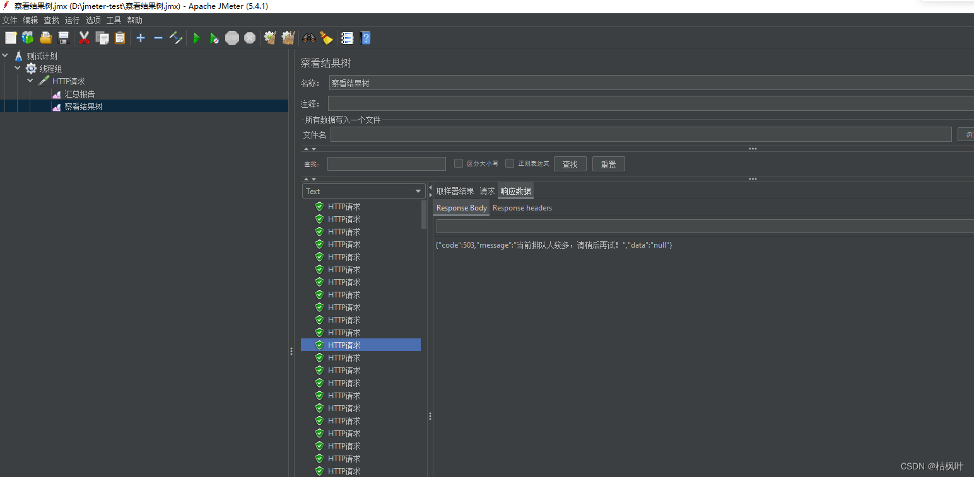Open the Help book icon
Image resolution: width=974 pixels, height=477 pixels.
pyautogui.click(x=365, y=38)
